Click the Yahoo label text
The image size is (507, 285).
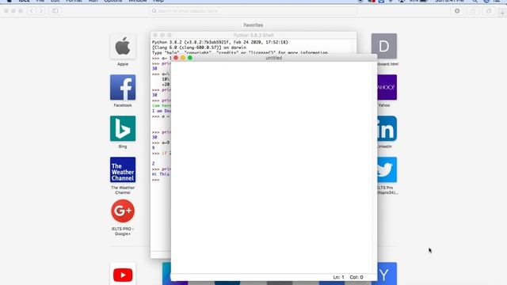384,105
